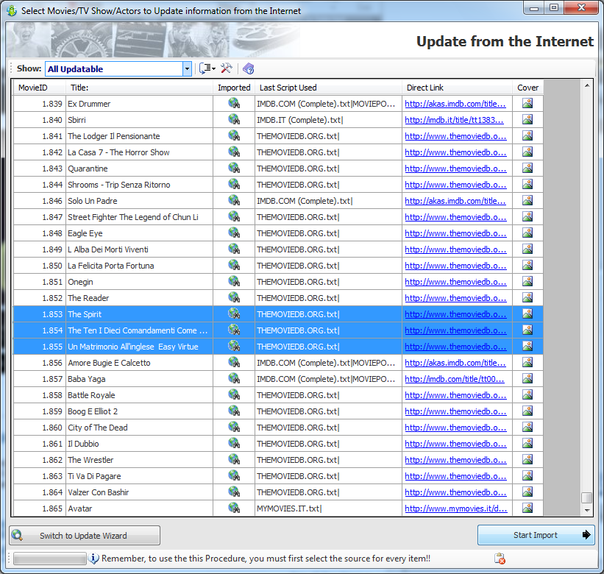The height and width of the screenshot is (574, 604).
Task: Click MovieID cell 1.849
Action: click(x=40, y=249)
